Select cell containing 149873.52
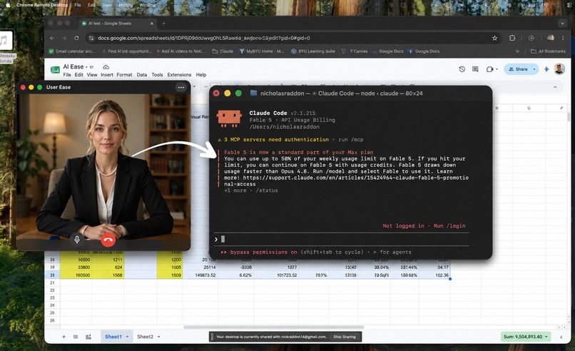This screenshot has width=575, height=351. [200, 275]
